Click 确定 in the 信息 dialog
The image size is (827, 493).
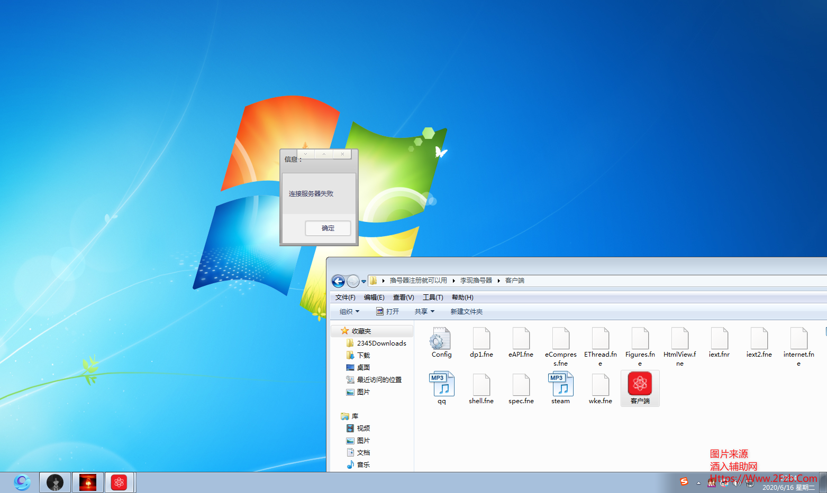tap(328, 228)
